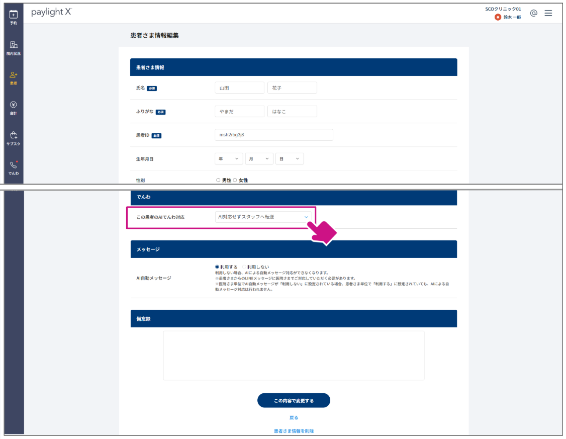Select 利用する for AI自動メッセージ
Viewport: 566px width, 439px height.
[x=217, y=267]
